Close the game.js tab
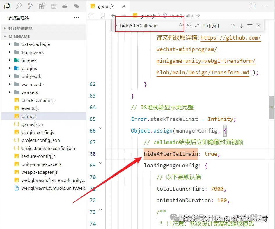Viewport: 275px width, 229px height. (124, 6)
